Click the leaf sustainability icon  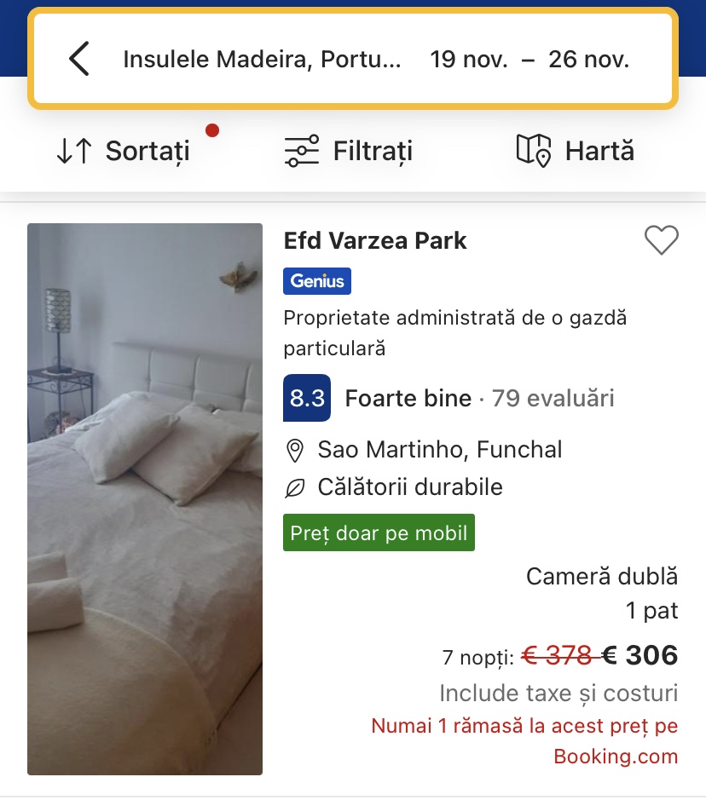coord(294,488)
